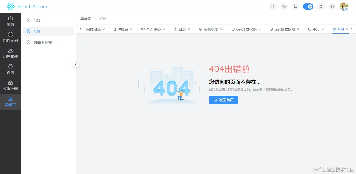This screenshot has width=356, height=174.
Task: Click the page refresh icon in header
Action: click(x=321, y=7)
